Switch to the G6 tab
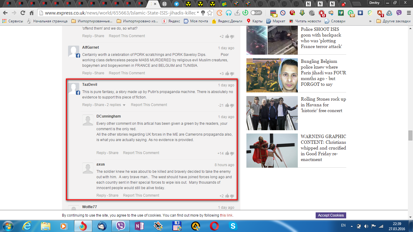413x232 pixels. tap(224, 4)
